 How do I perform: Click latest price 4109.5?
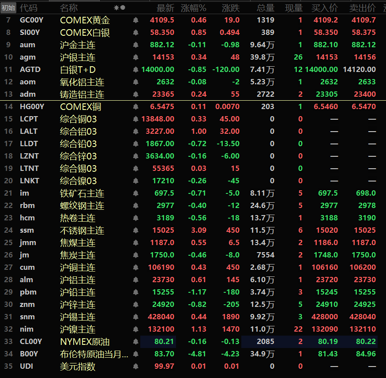click(162, 20)
